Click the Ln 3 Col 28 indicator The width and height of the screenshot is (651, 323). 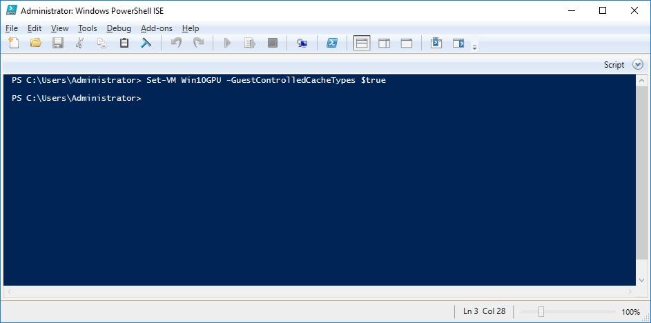click(x=484, y=311)
